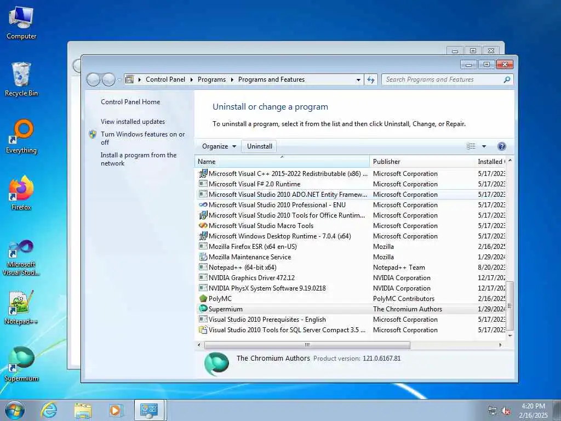Open Control Panel Home link
561x421 pixels.
coord(130,101)
